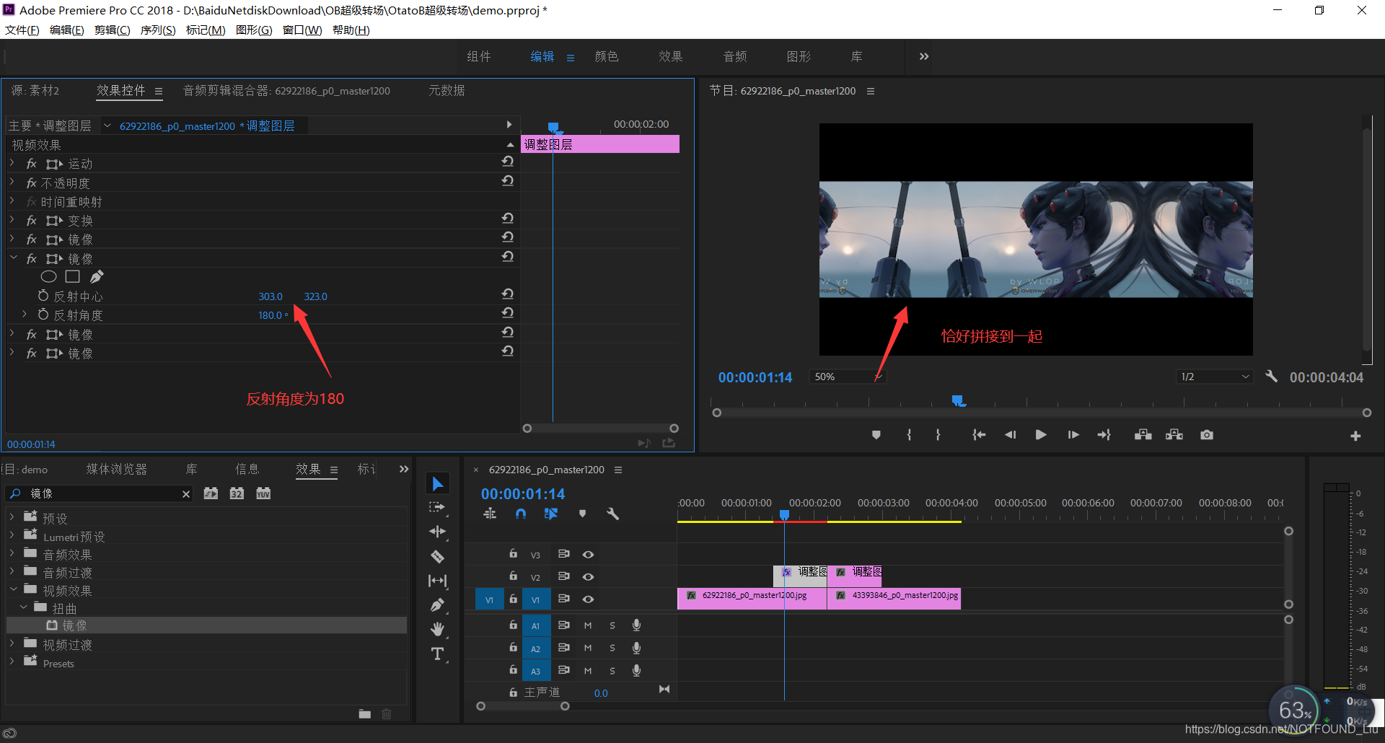The height and width of the screenshot is (743, 1385).
Task: Toggle linked selection in timeline
Action: pos(551,514)
